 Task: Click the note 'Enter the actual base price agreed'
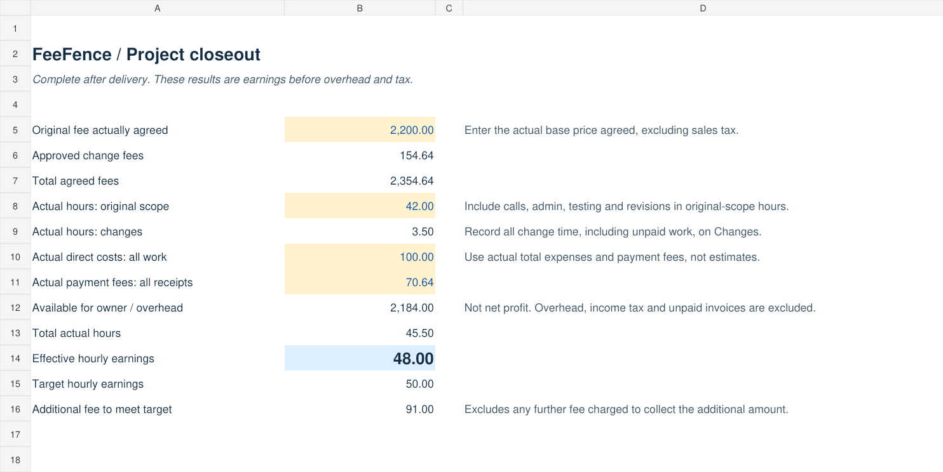coord(601,130)
